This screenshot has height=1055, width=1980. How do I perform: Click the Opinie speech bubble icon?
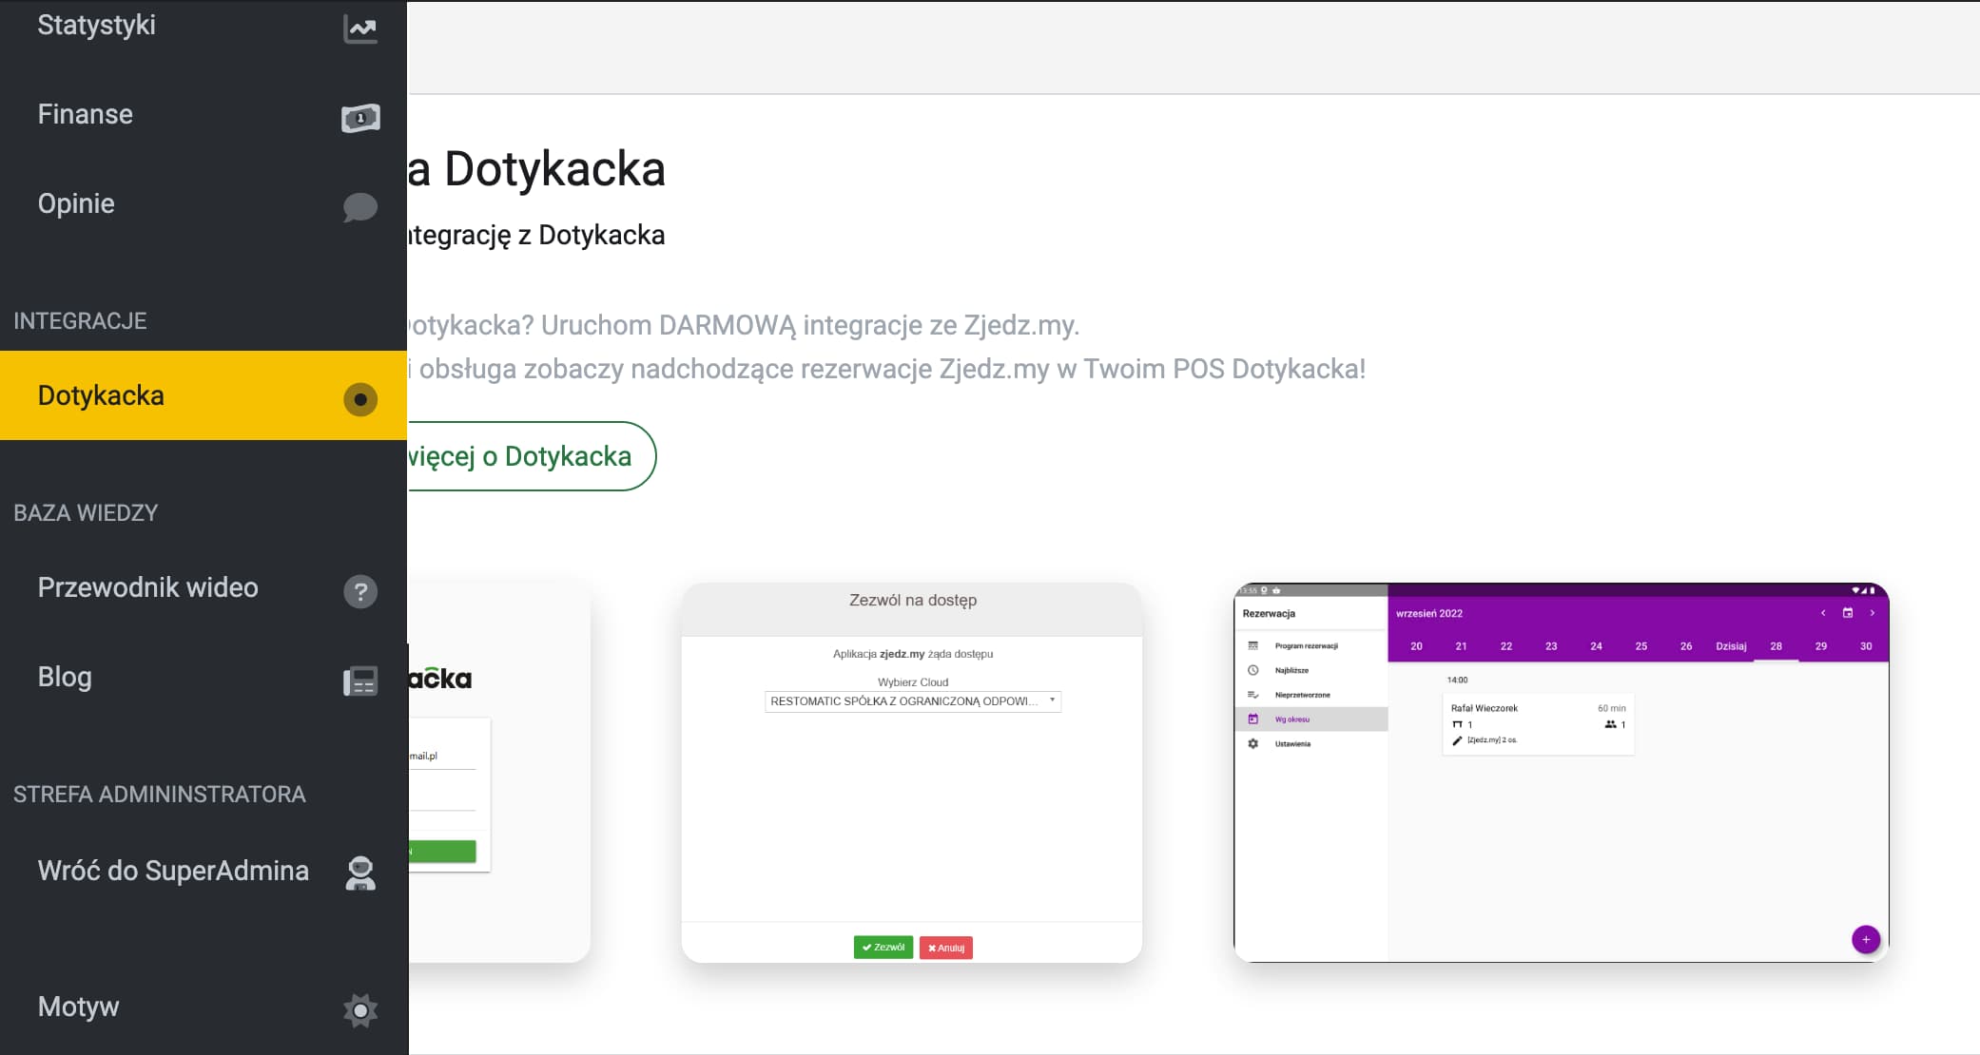point(360,207)
